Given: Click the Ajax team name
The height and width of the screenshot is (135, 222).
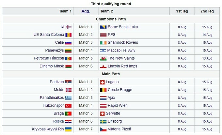Looking at the screenshot, I should [x=111, y=97].
